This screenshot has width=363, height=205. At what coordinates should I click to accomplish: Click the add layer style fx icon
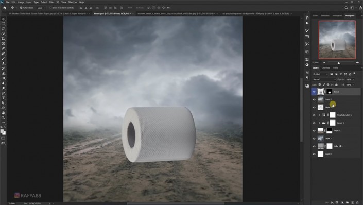tap(332, 202)
